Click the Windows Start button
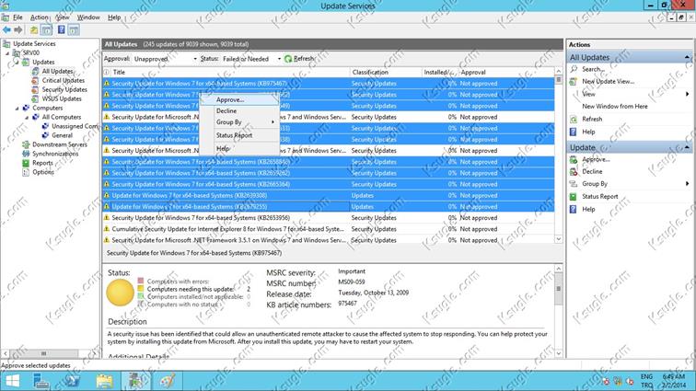696x391 pixels. [13, 381]
